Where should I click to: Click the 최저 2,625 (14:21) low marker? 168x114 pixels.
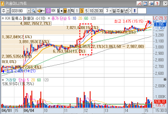(x=21, y=71)
